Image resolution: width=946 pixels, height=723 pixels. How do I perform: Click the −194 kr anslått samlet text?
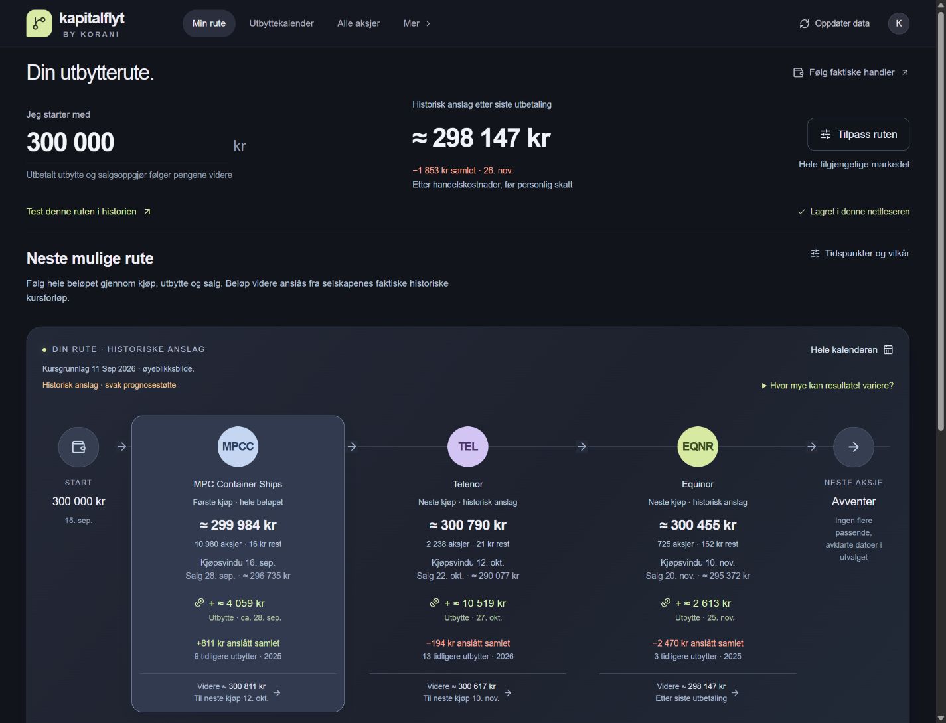468,643
